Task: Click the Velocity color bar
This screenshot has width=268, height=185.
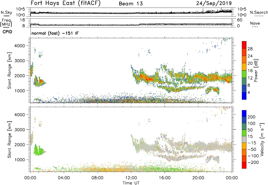Action: click(x=244, y=139)
